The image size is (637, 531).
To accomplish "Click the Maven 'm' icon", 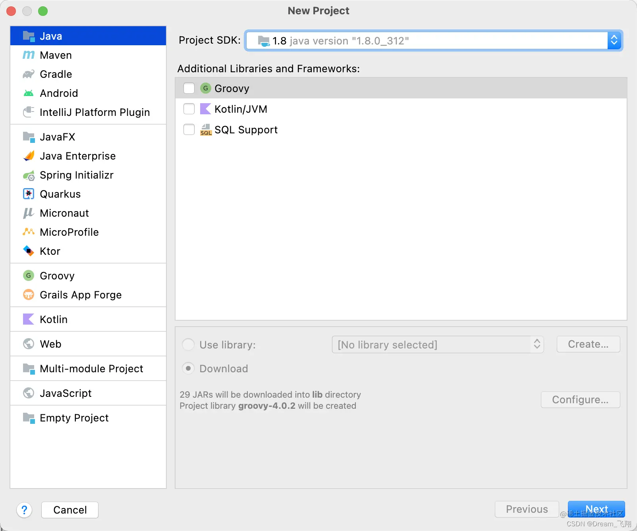I will (x=29, y=55).
